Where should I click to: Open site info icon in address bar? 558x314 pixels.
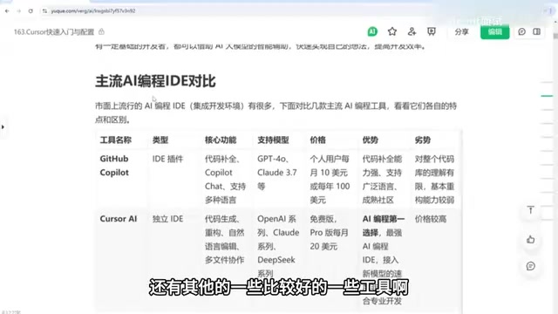[x=44, y=11]
